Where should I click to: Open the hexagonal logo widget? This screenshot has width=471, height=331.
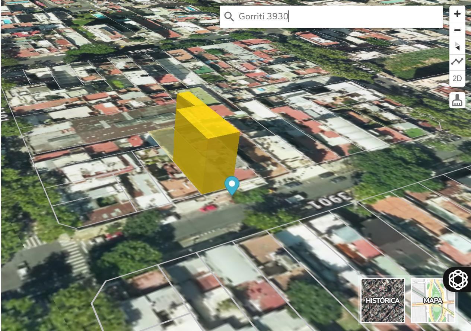tap(458, 279)
